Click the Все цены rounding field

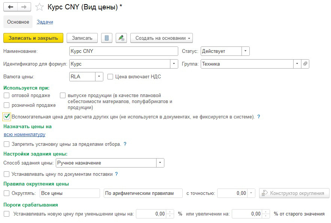(x=70, y=193)
